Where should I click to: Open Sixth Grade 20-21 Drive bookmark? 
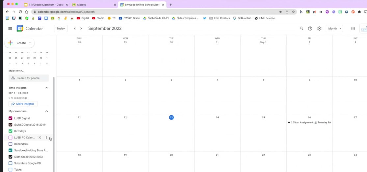click(156, 18)
